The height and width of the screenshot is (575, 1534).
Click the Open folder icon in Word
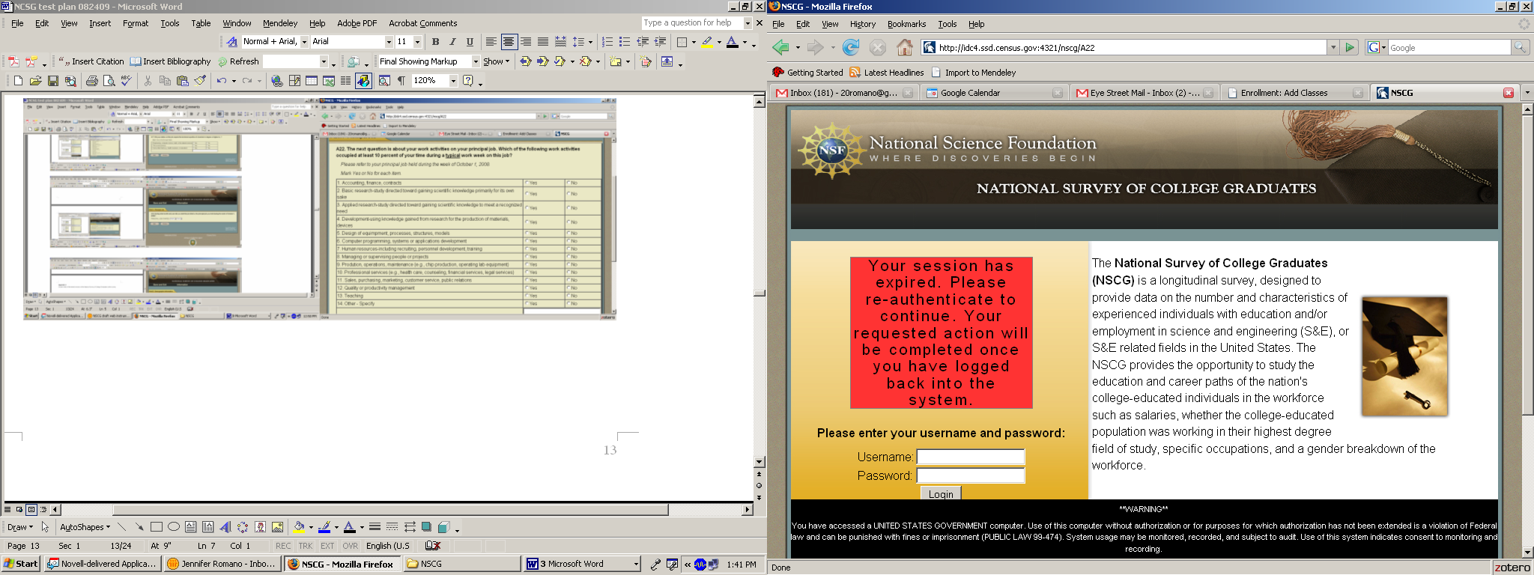(35, 81)
